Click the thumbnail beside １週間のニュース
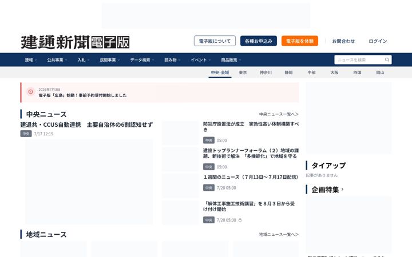Image resolution: width=412 pixels, height=257 pixels. tap(180, 186)
